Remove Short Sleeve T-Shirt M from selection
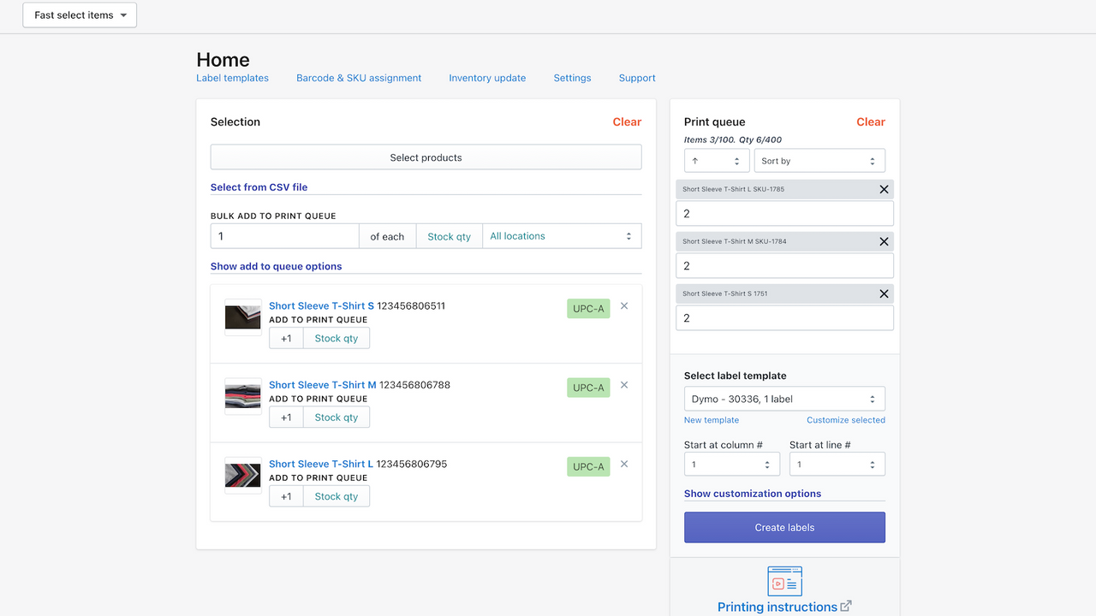The image size is (1096, 616). [x=624, y=385]
